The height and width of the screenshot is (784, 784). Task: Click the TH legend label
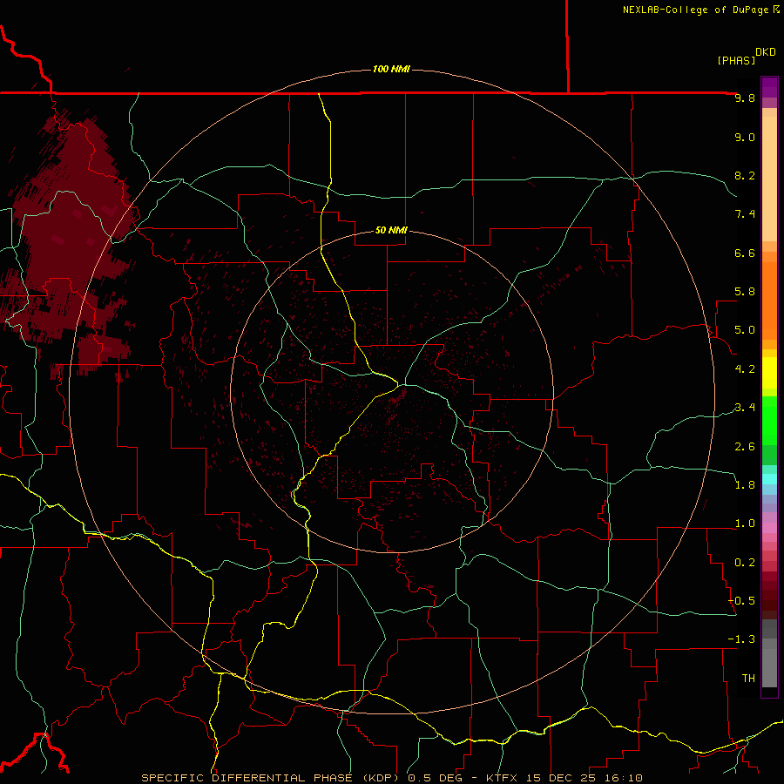click(x=748, y=679)
